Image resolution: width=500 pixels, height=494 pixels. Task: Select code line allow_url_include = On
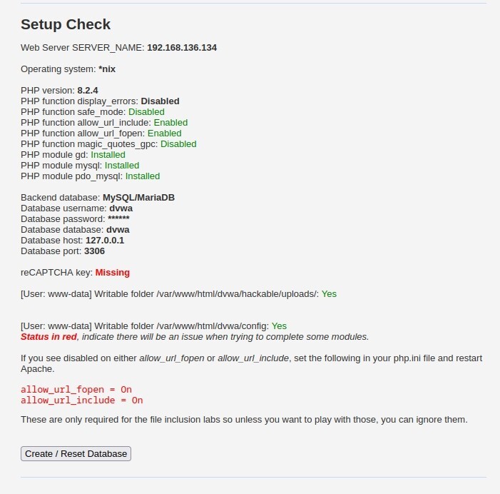[x=81, y=400]
